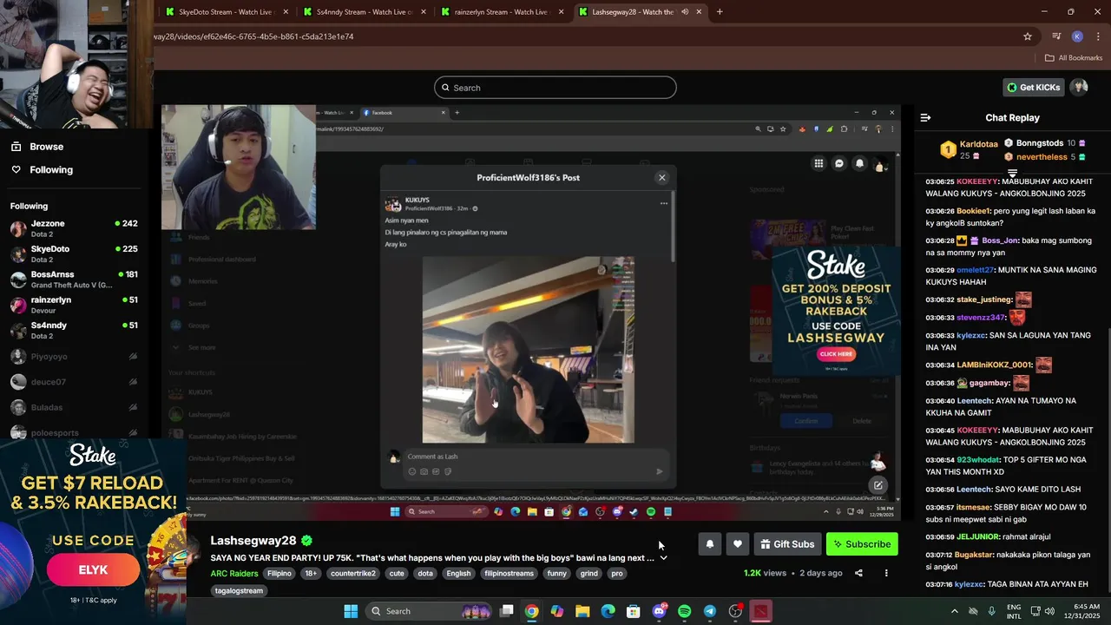Open Ss4nndy's channel in Following list
The height and width of the screenshot is (625, 1111).
click(74, 331)
